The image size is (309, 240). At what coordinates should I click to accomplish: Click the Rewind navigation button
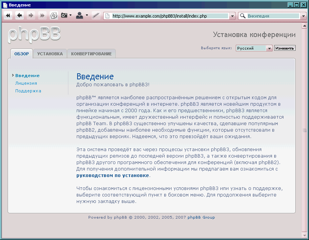coord(8,16)
